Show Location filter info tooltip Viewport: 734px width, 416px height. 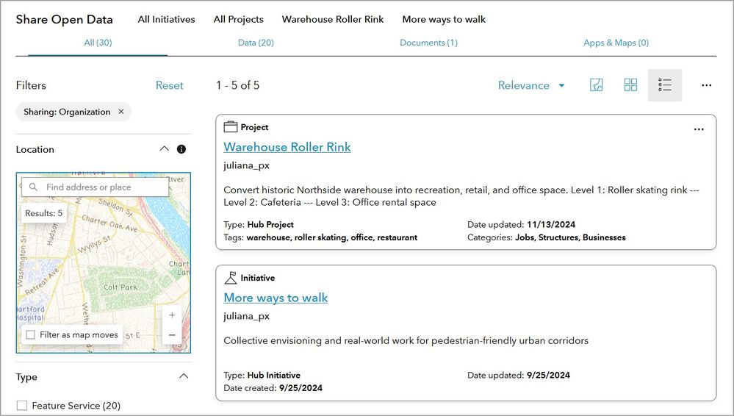[x=181, y=149]
